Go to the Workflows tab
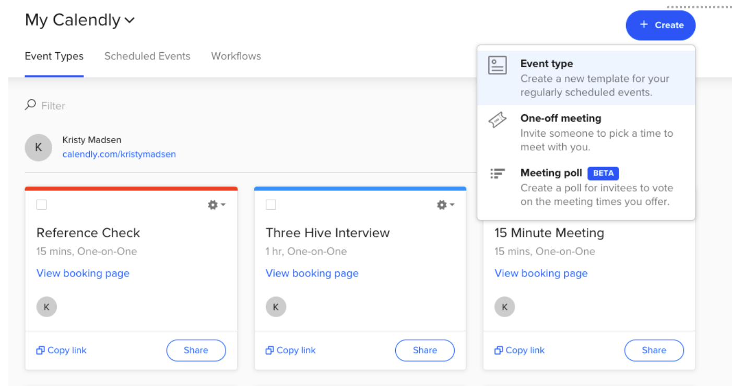Image resolution: width=732 pixels, height=386 pixels. (x=236, y=56)
